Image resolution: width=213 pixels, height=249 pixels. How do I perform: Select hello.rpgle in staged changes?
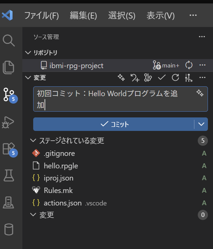coord(61,166)
